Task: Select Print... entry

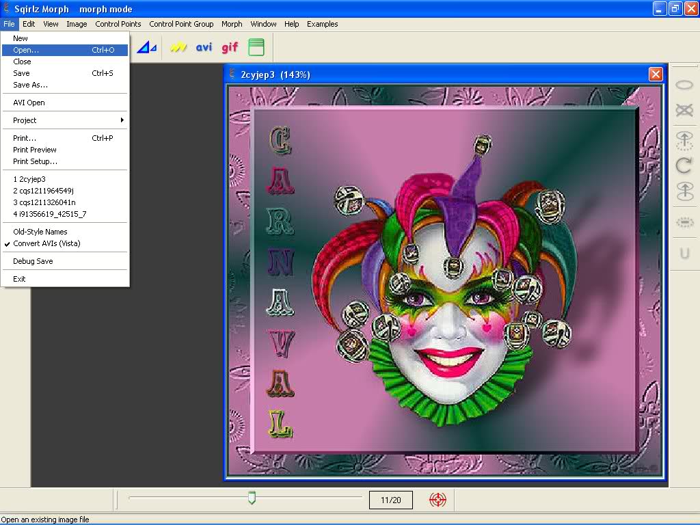Action: click(x=65, y=138)
